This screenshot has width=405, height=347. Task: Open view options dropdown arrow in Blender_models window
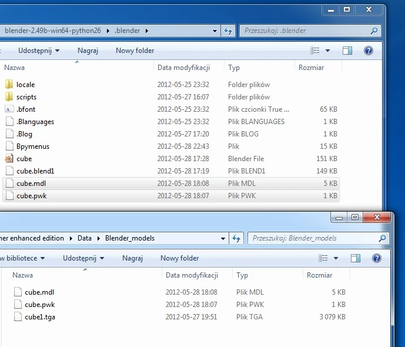pos(336,258)
